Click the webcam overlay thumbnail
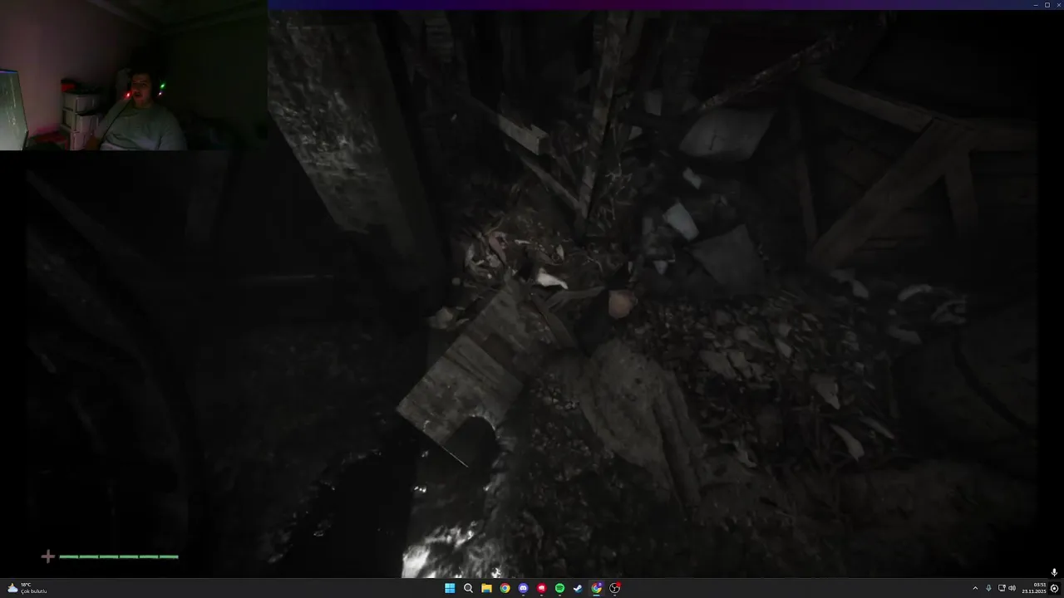The height and width of the screenshot is (598, 1064). tap(133, 75)
